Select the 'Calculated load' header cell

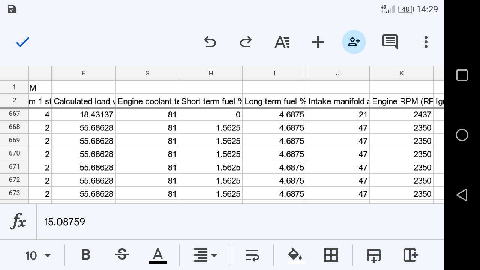(83, 101)
